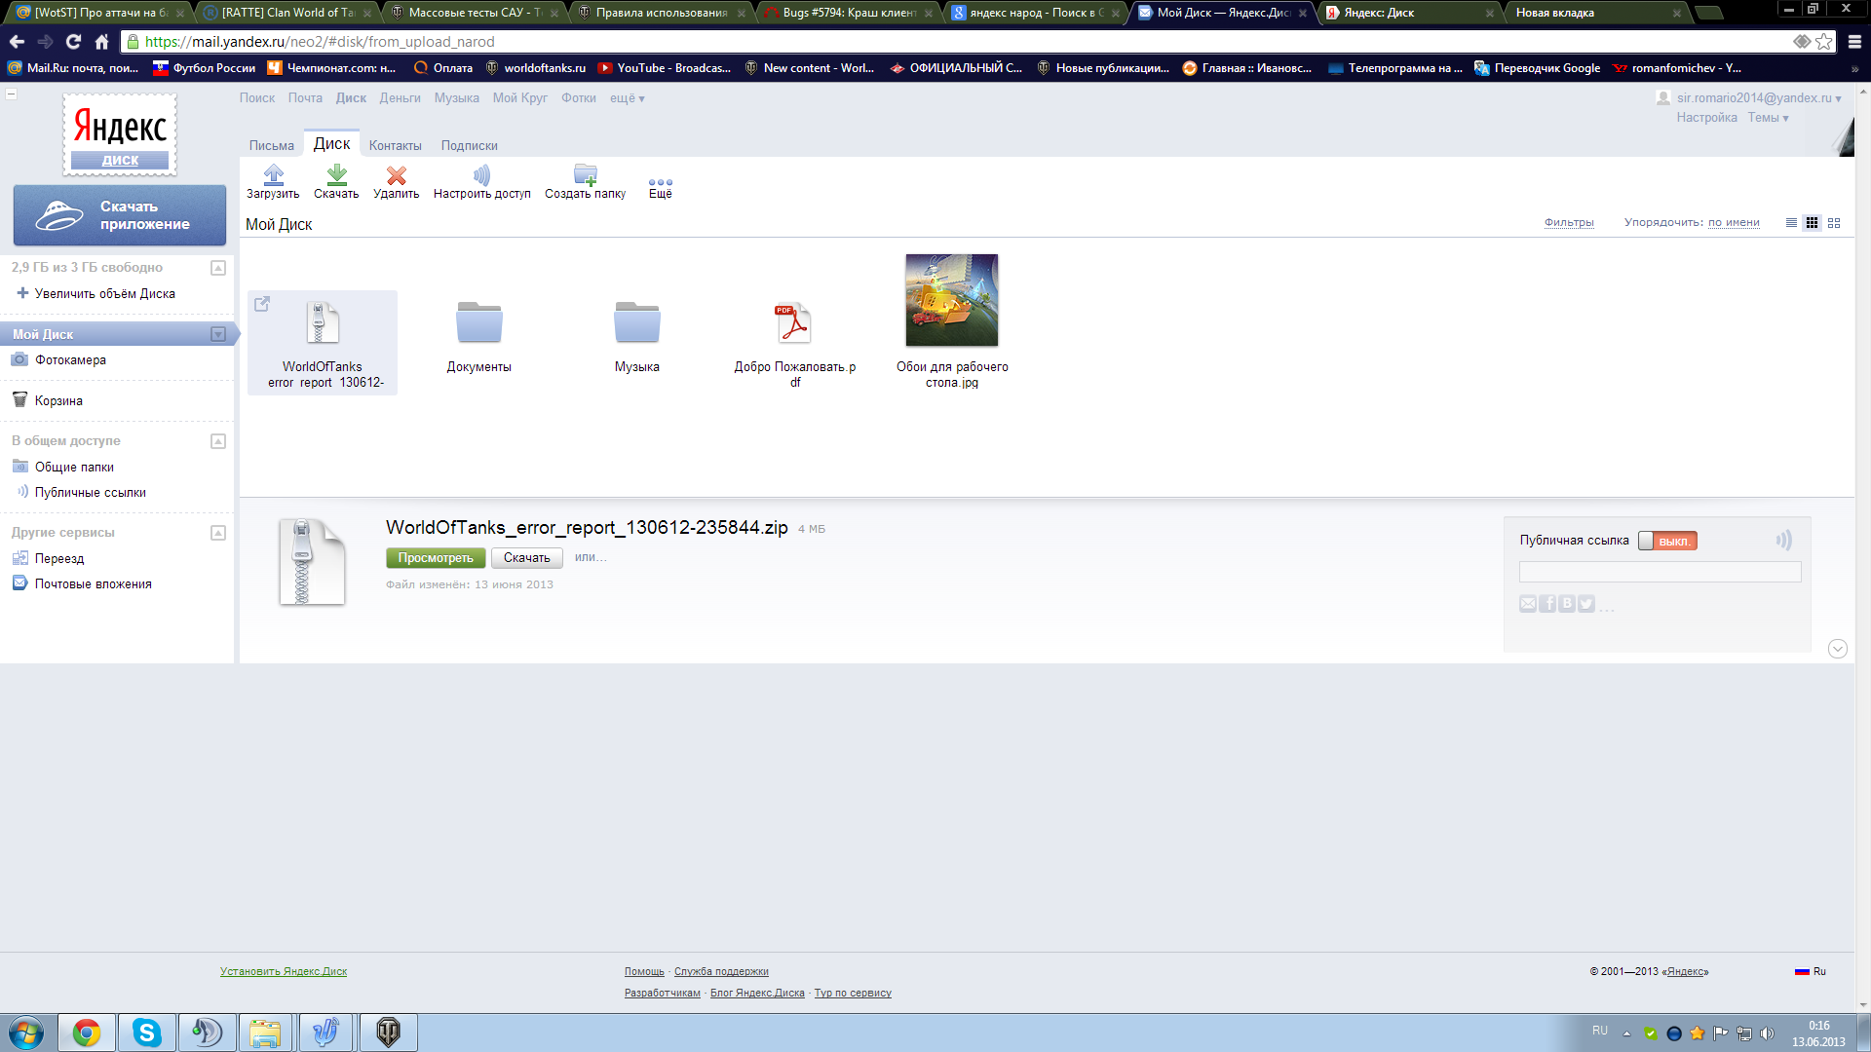Click the Windows Start button
This screenshot has height=1052, width=1871.
(26, 1033)
